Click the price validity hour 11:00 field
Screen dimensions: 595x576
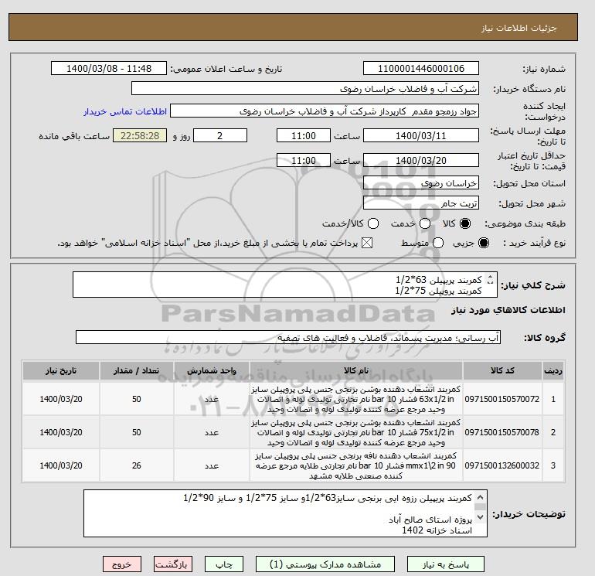tap(304, 160)
